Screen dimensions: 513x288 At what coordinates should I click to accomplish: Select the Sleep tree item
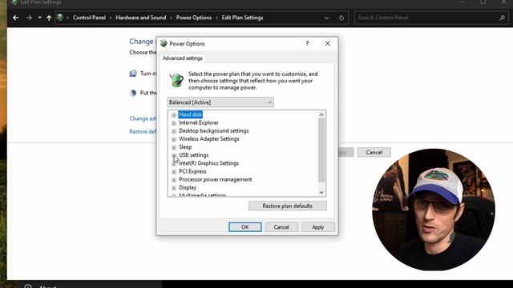[185, 147]
